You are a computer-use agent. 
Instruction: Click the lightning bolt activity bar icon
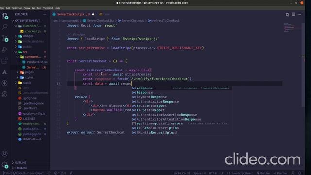point(5,83)
